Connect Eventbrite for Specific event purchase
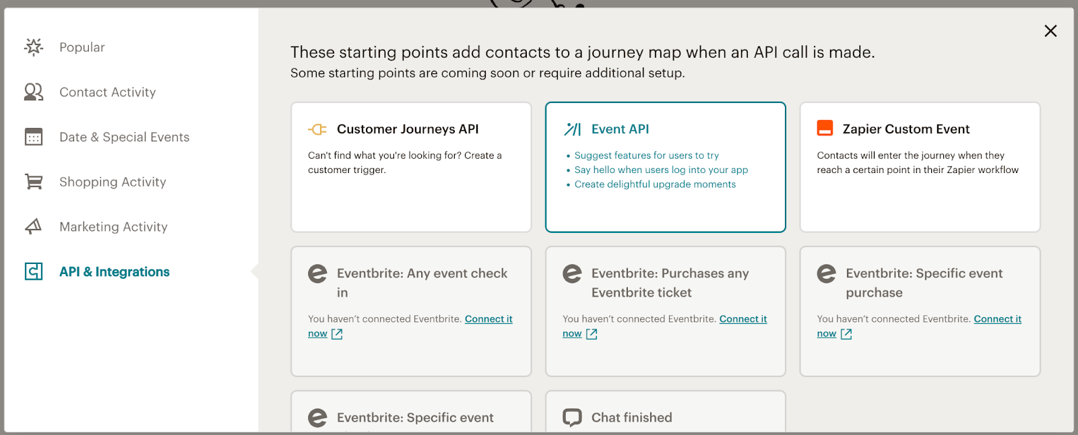The height and width of the screenshot is (435, 1078). pyautogui.click(x=997, y=319)
